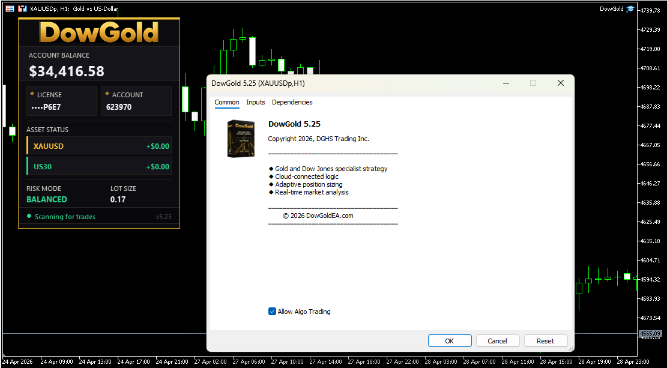Select the US30 asset status row

tap(99, 166)
